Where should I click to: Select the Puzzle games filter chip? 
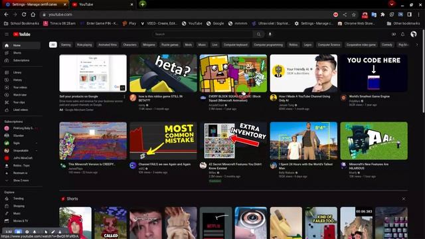(170, 44)
